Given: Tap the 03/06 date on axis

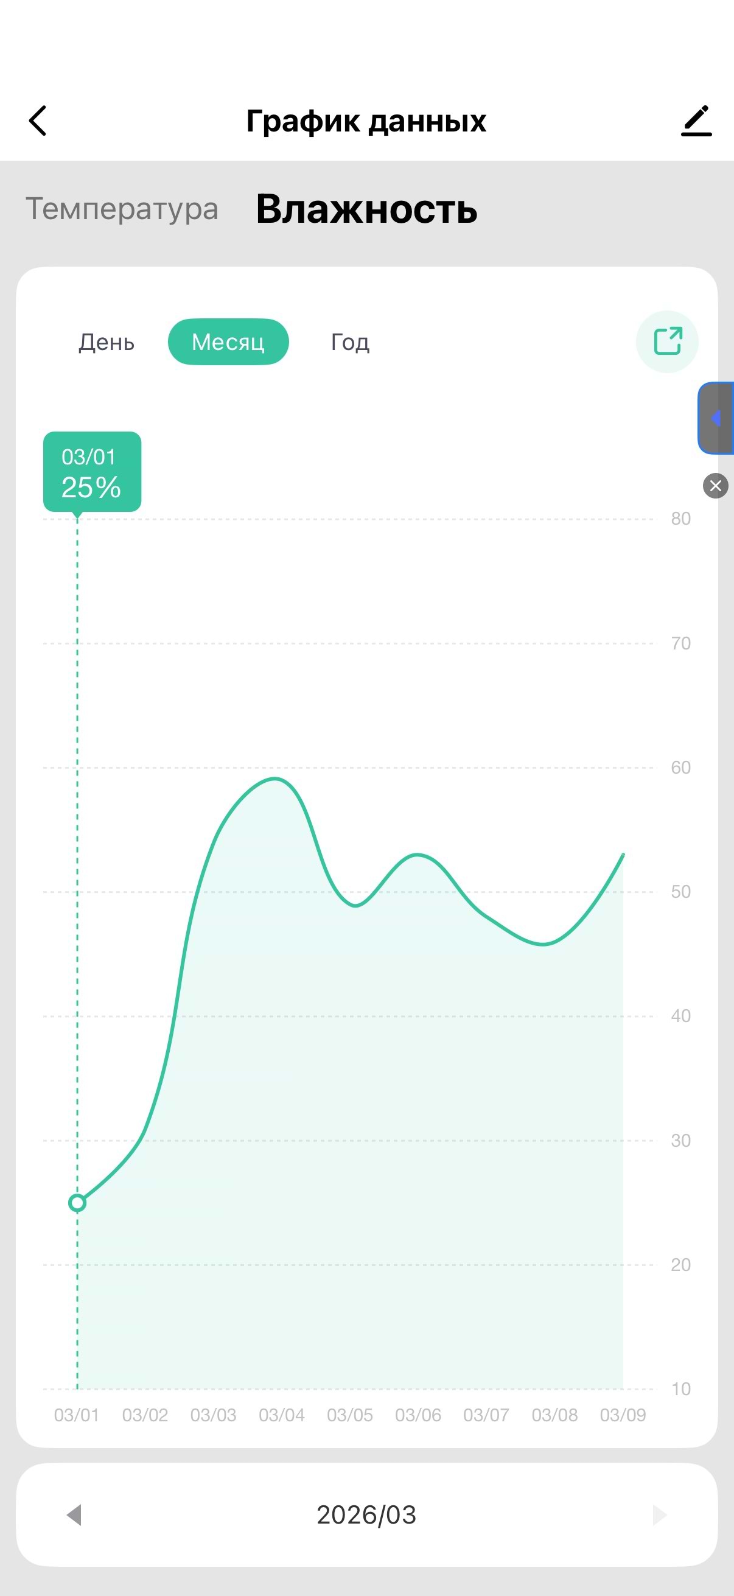Looking at the screenshot, I should coord(418,1415).
